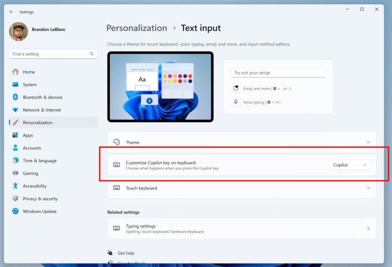The image size is (392, 267).
Task: Click the Touch keyboard label
Action: click(142, 188)
